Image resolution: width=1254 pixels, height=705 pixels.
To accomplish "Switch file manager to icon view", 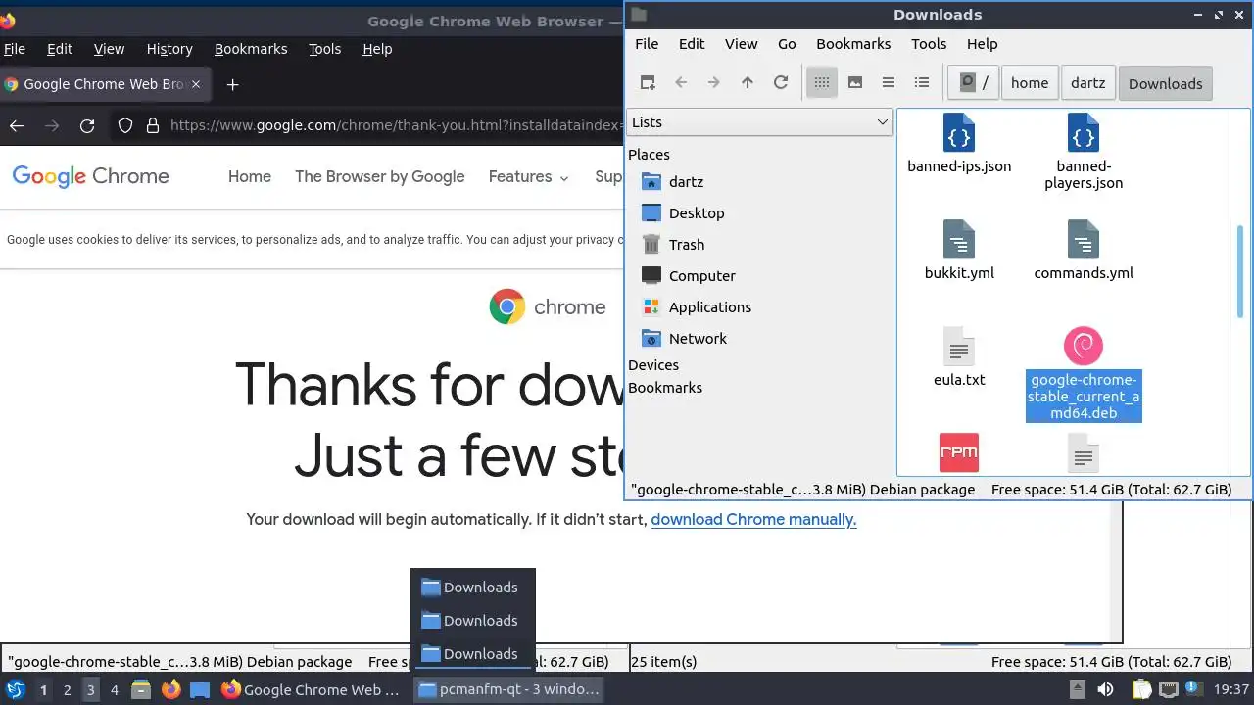I will coord(822,83).
